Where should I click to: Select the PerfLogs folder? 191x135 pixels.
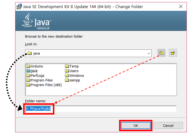(x=35, y=75)
